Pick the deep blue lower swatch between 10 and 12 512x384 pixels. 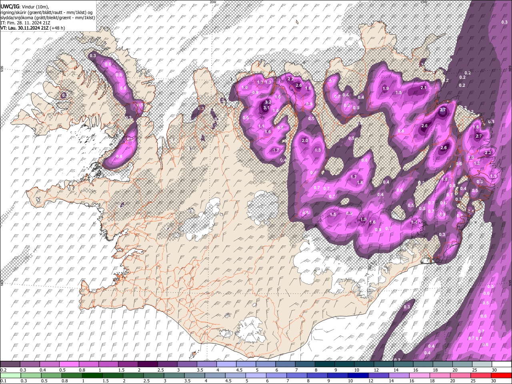pos(358,376)
